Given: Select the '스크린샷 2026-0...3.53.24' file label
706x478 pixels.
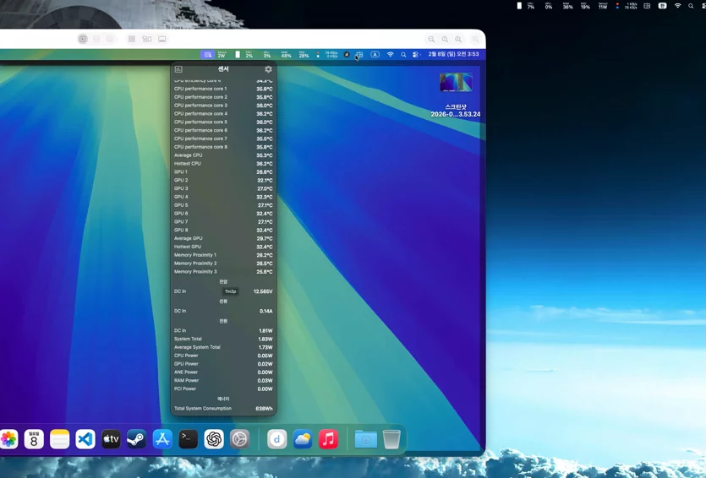Looking at the screenshot, I should (456, 111).
